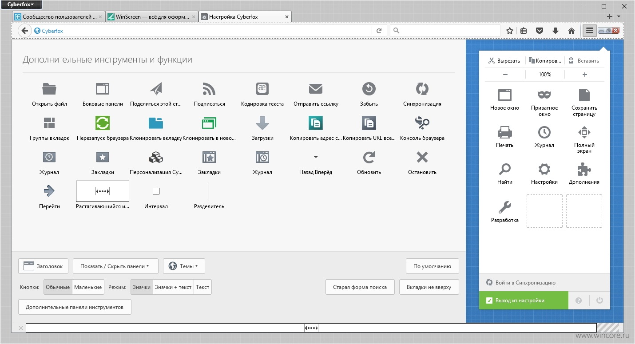Image resolution: width=635 pixels, height=344 pixels.
Task: Click the Обновить reload icon in grid
Action: click(369, 157)
